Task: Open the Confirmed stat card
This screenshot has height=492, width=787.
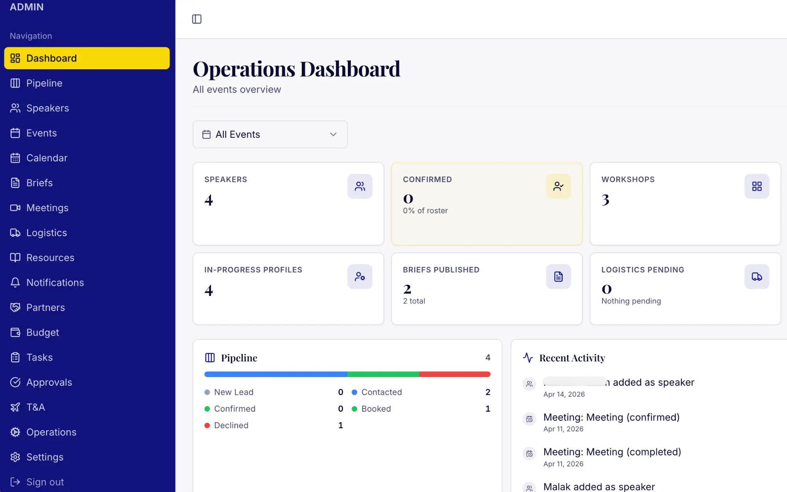Action: (x=487, y=204)
